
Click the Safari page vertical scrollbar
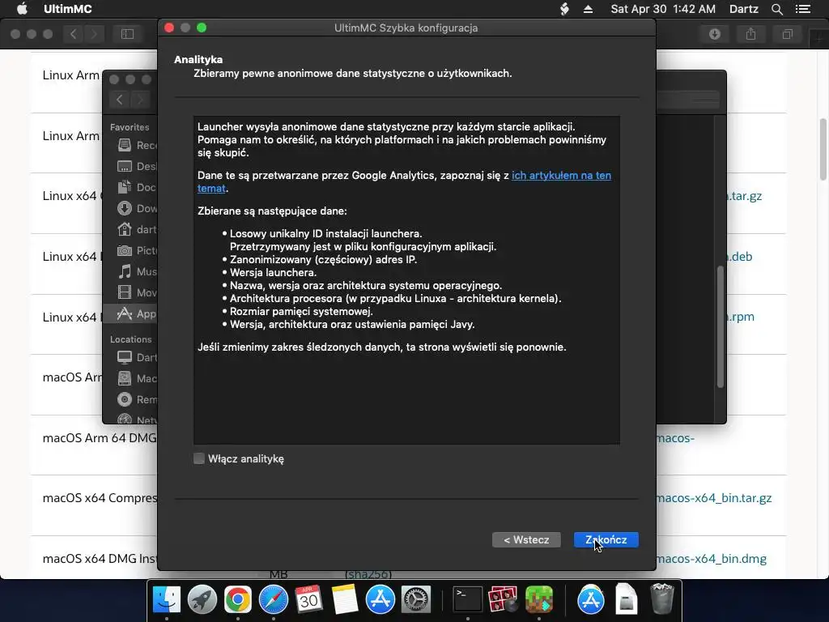tap(823, 149)
